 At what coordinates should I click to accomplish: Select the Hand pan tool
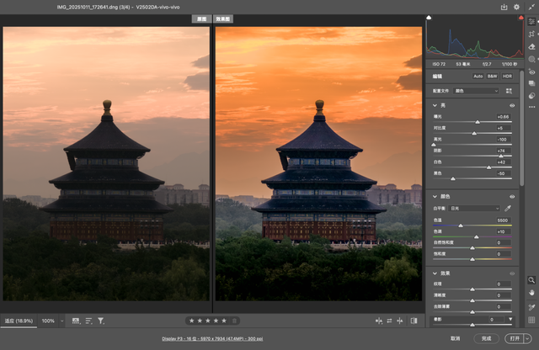click(532, 292)
